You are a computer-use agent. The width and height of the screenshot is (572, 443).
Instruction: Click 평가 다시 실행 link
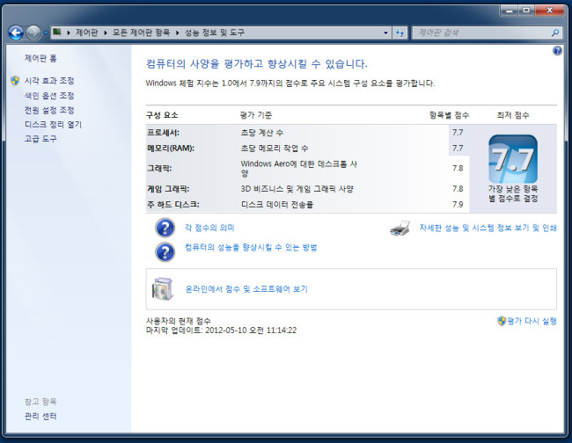(x=532, y=321)
